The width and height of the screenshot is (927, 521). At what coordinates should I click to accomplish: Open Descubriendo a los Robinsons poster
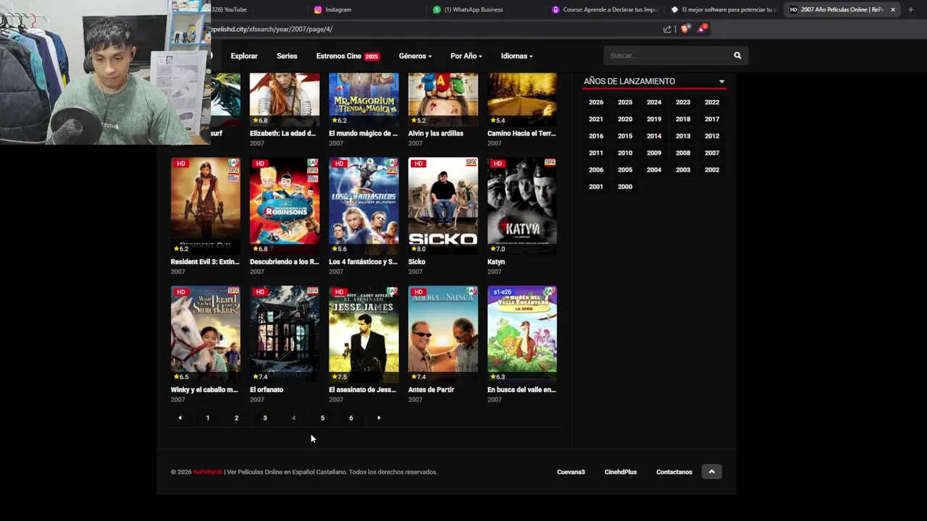coord(285,206)
